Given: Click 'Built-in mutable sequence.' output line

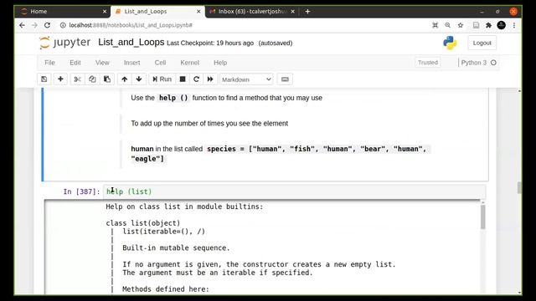Looking at the screenshot, I should click(x=176, y=247).
